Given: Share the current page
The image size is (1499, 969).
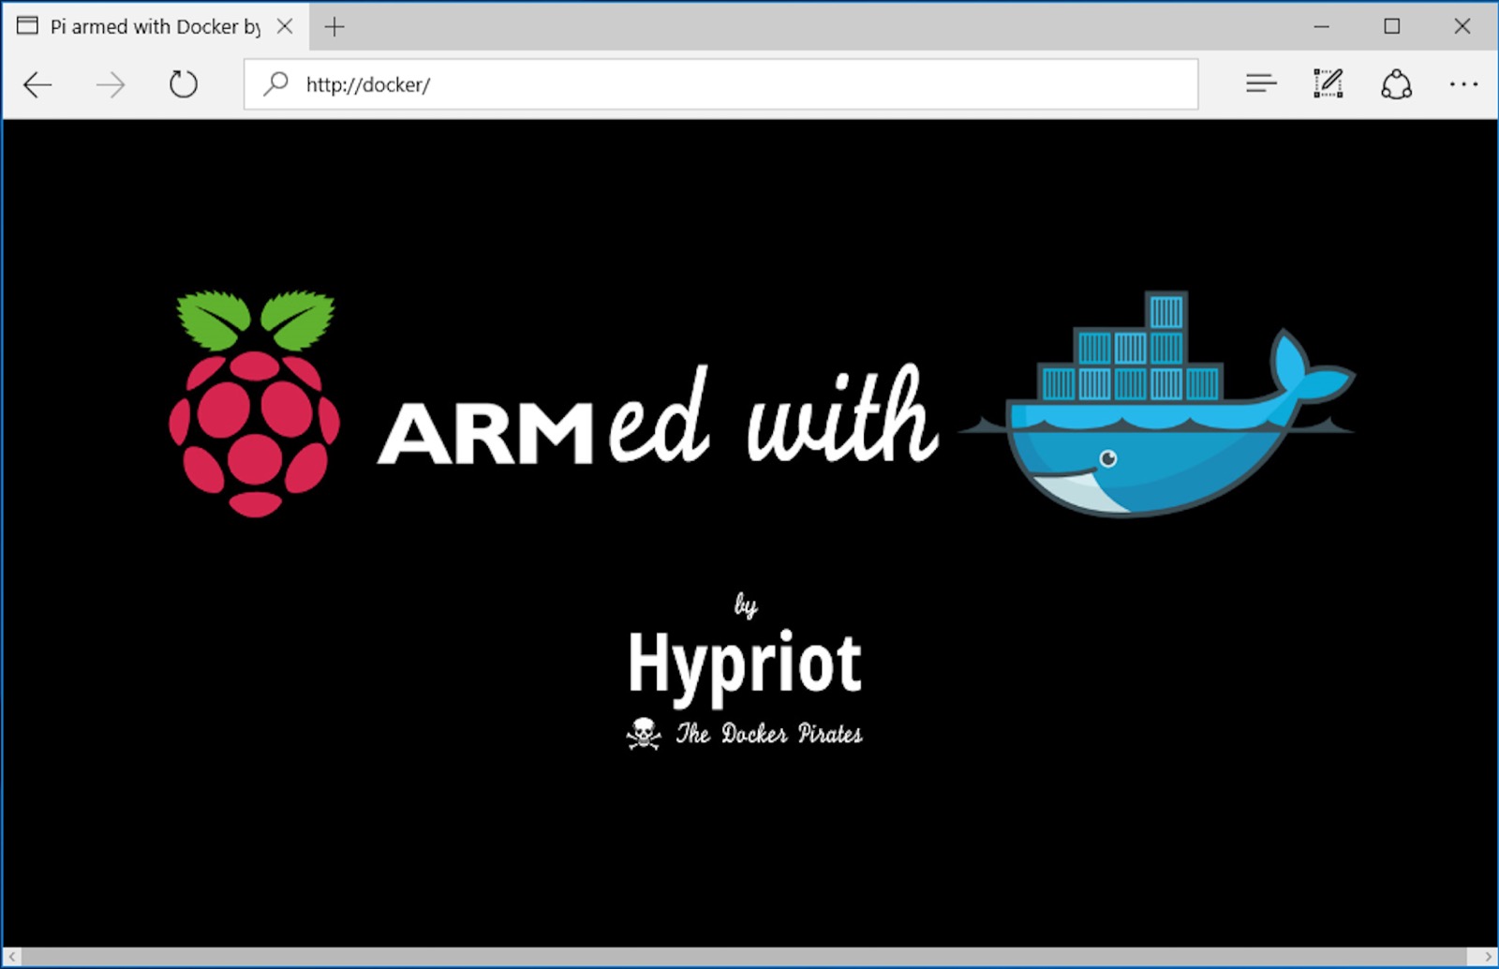Looking at the screenshot, I should coord(1395,84).
